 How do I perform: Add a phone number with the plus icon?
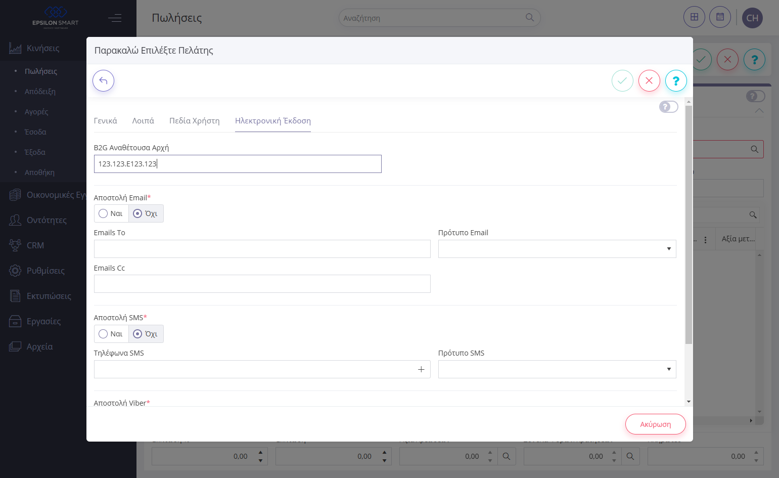[x=421, y=369]
